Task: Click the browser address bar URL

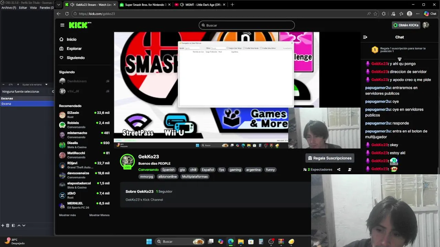Action: pyautogui.click(x=97, y=14)
